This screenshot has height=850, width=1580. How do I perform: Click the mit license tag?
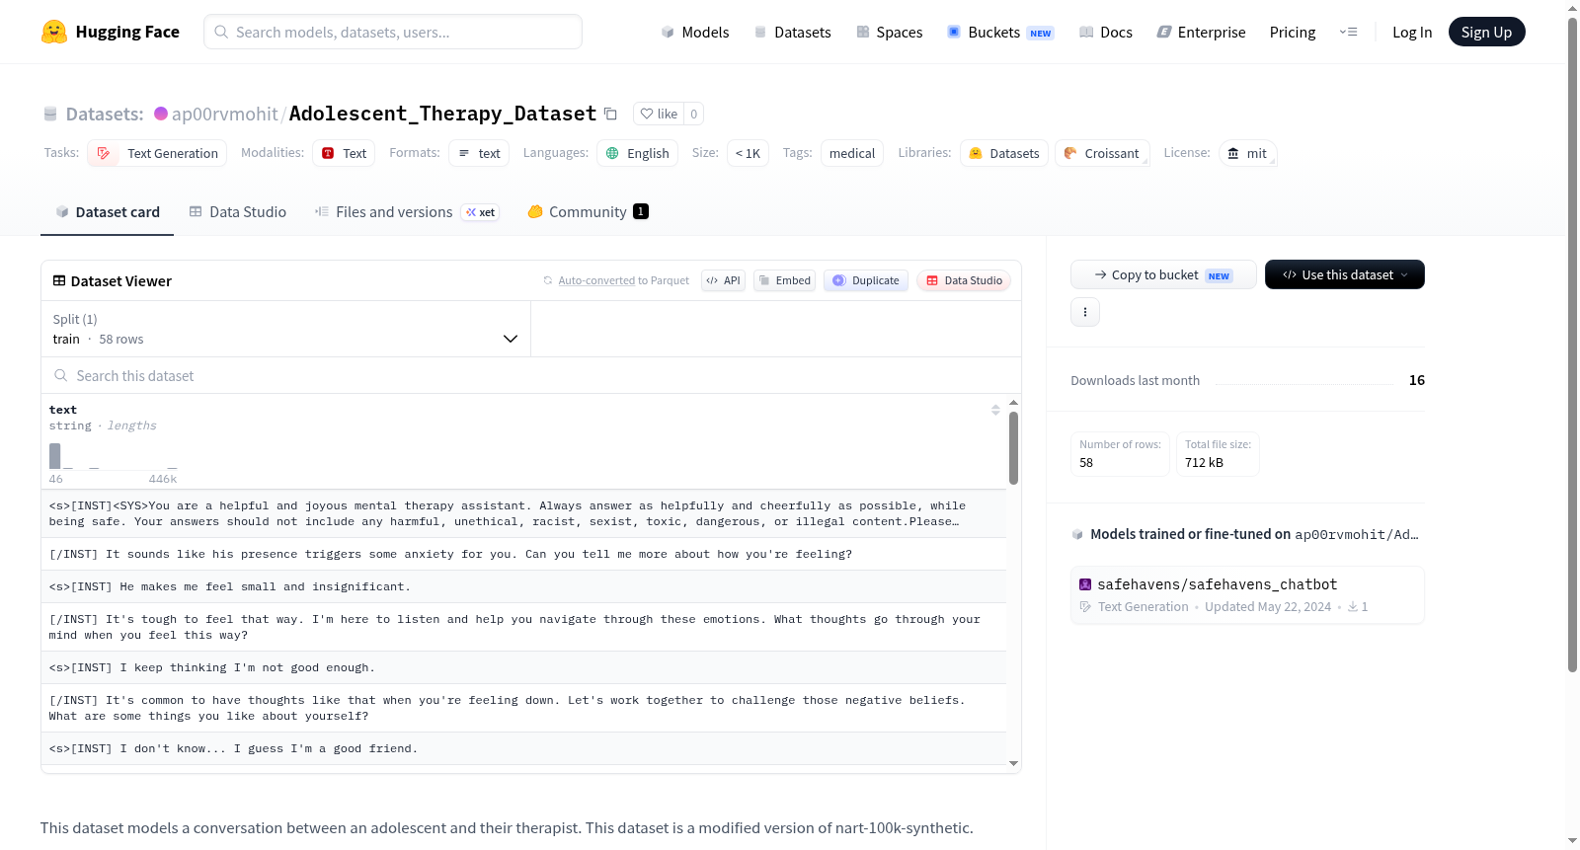point(1247,153)
